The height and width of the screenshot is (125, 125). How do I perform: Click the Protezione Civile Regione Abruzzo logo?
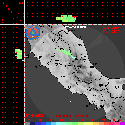[33, 33]
